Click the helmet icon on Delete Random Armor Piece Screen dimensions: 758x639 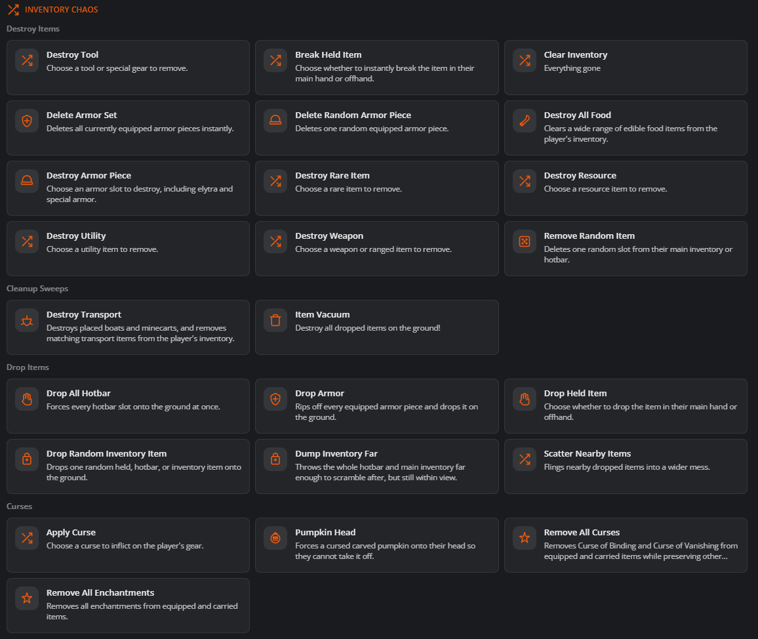[275, 121]
